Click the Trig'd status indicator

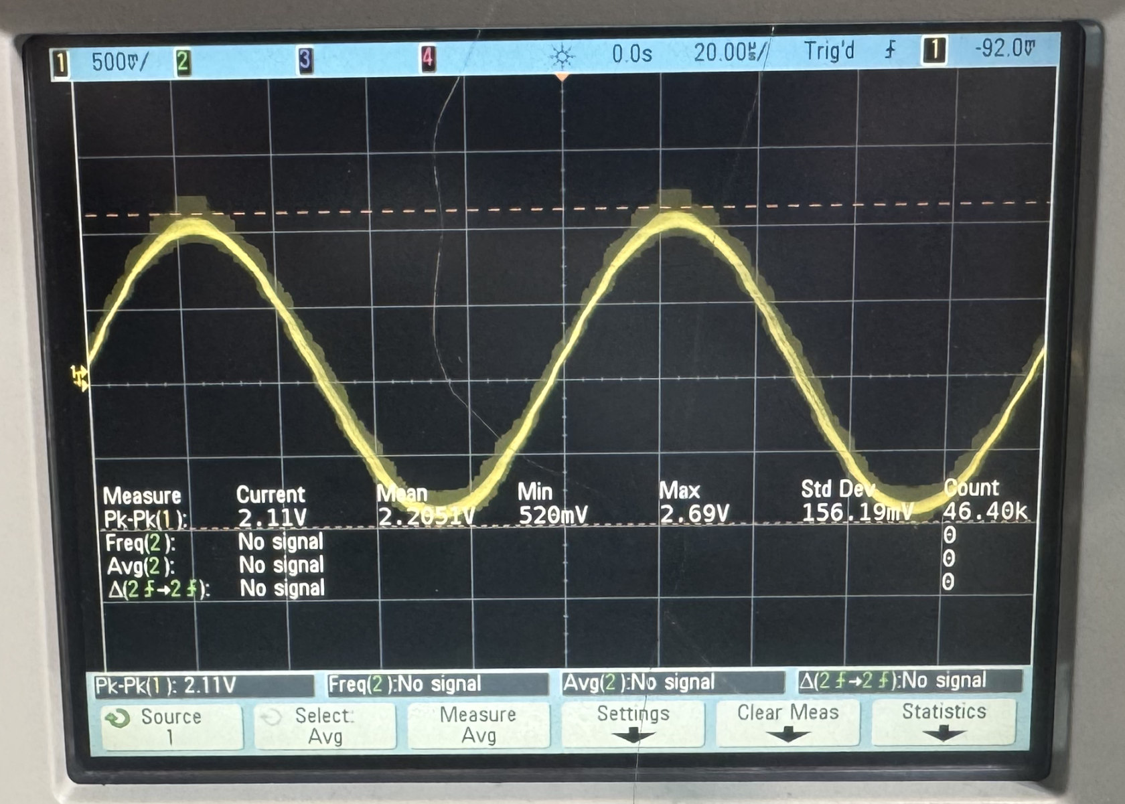tap(829, 50)
